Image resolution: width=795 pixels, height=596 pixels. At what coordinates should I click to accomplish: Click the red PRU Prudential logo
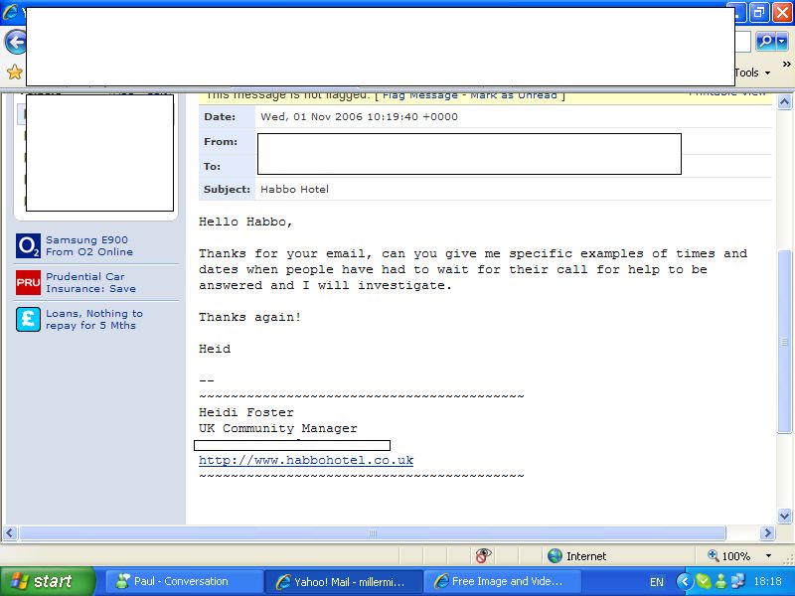click(28, 283)
